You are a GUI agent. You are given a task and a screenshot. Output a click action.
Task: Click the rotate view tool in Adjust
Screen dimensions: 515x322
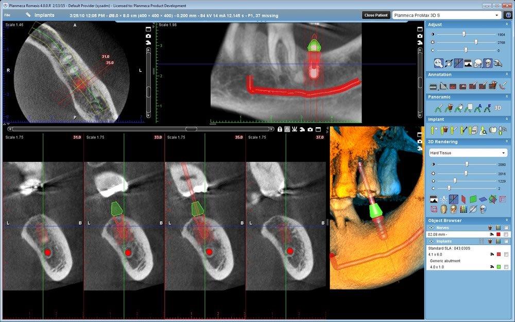click(x=449, y=63)
